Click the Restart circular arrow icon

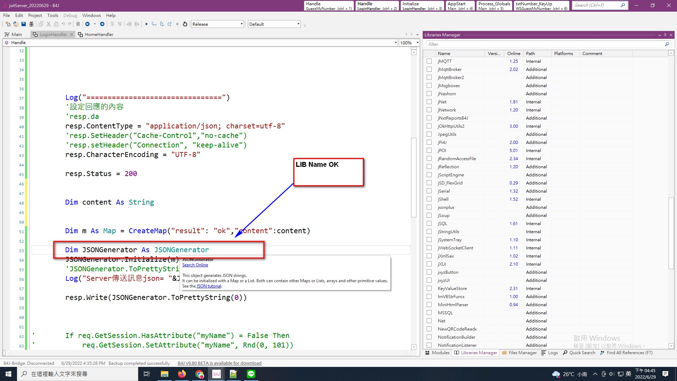185,24
